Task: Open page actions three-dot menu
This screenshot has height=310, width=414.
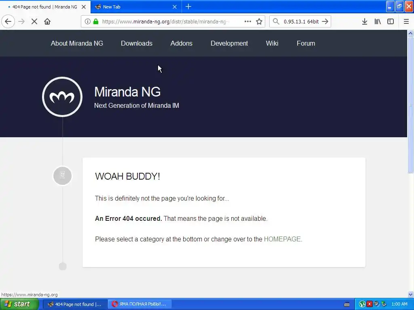Action: tap(248, 22)
